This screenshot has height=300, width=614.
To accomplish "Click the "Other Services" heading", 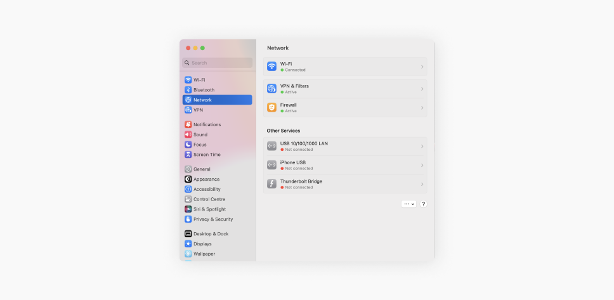I will [284, 131].
